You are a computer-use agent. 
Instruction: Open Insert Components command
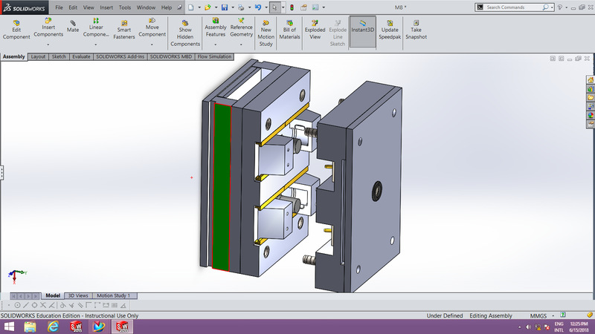(x=48, y=27)
